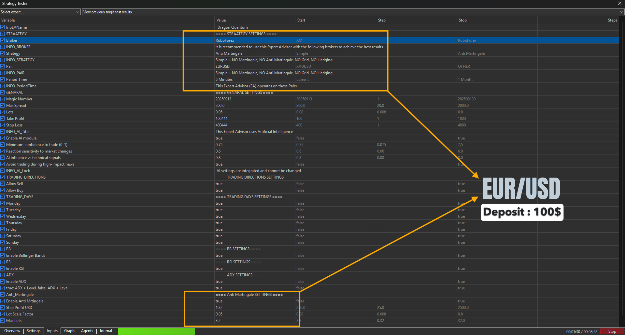Toggle the Enable AI module checkbox
This screenshot has height=335, width=625.
[x=3, y=138]
